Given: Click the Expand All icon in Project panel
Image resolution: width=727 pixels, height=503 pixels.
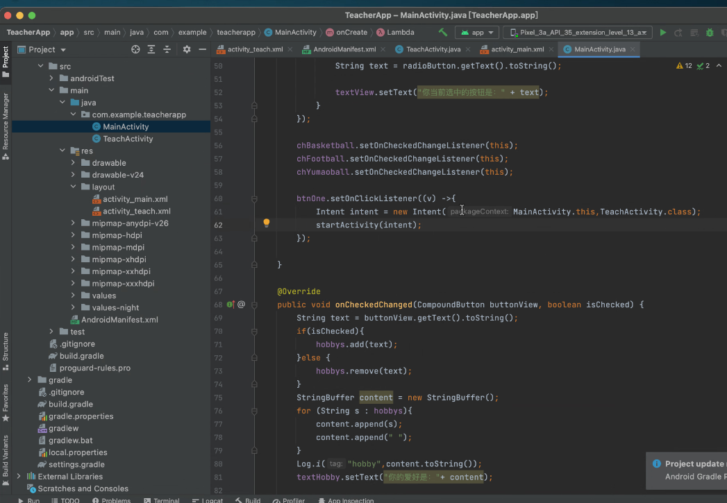Looking at the screenshot, I should pyautogui.click(x=151, y=49).
